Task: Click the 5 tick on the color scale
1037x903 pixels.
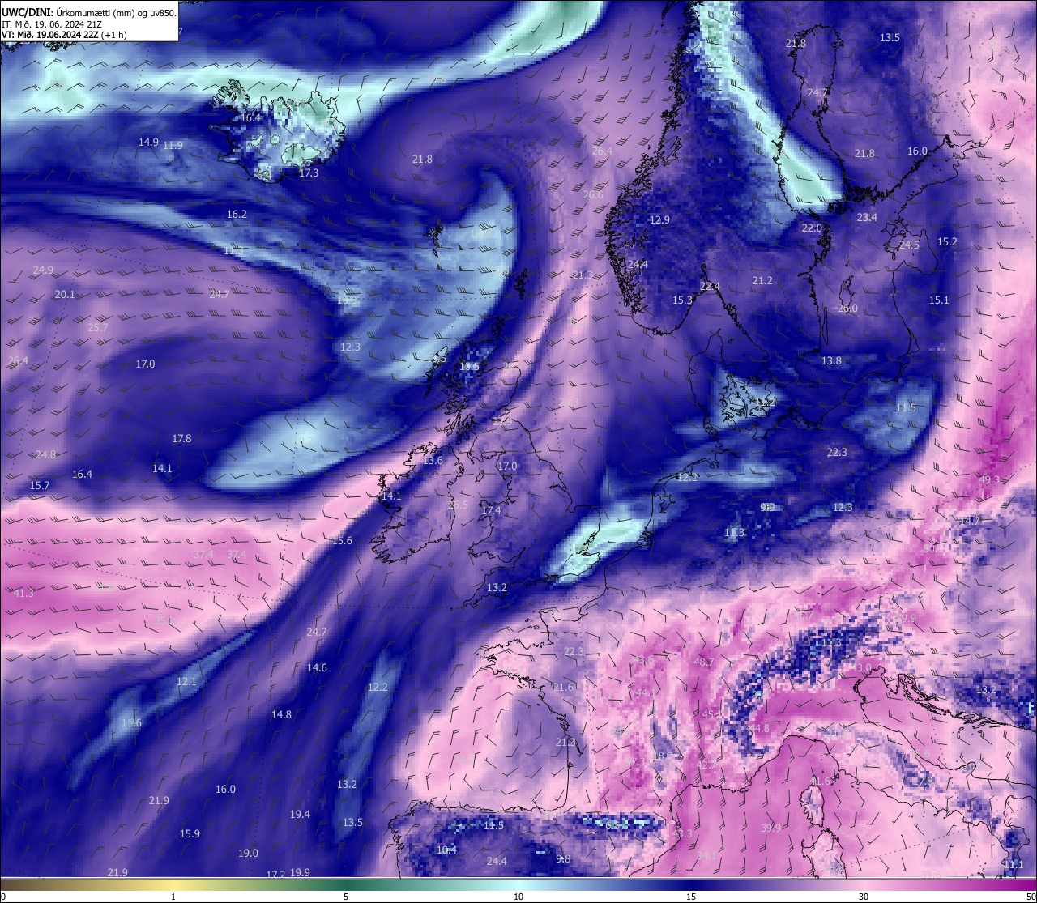Action: click(346, 897)
